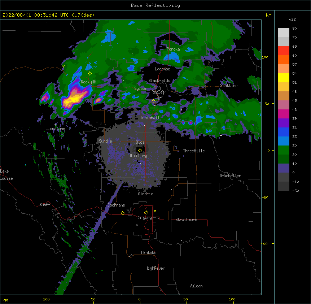This screenshot has width=311, height=304.
Task: Select the 33 dBZ blue legend swatch
Action: click(284, 132)
